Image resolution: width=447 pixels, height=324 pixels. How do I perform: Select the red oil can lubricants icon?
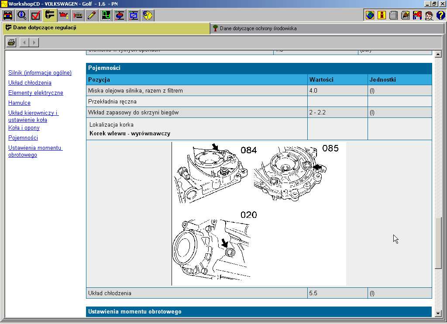pos(64,16)
